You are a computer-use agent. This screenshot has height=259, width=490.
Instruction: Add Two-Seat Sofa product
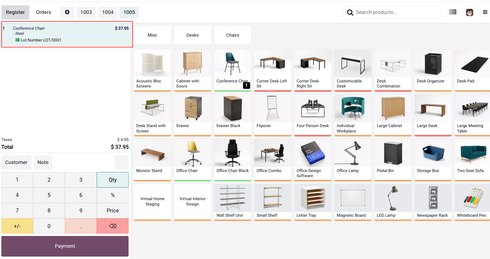pos(472,160)
